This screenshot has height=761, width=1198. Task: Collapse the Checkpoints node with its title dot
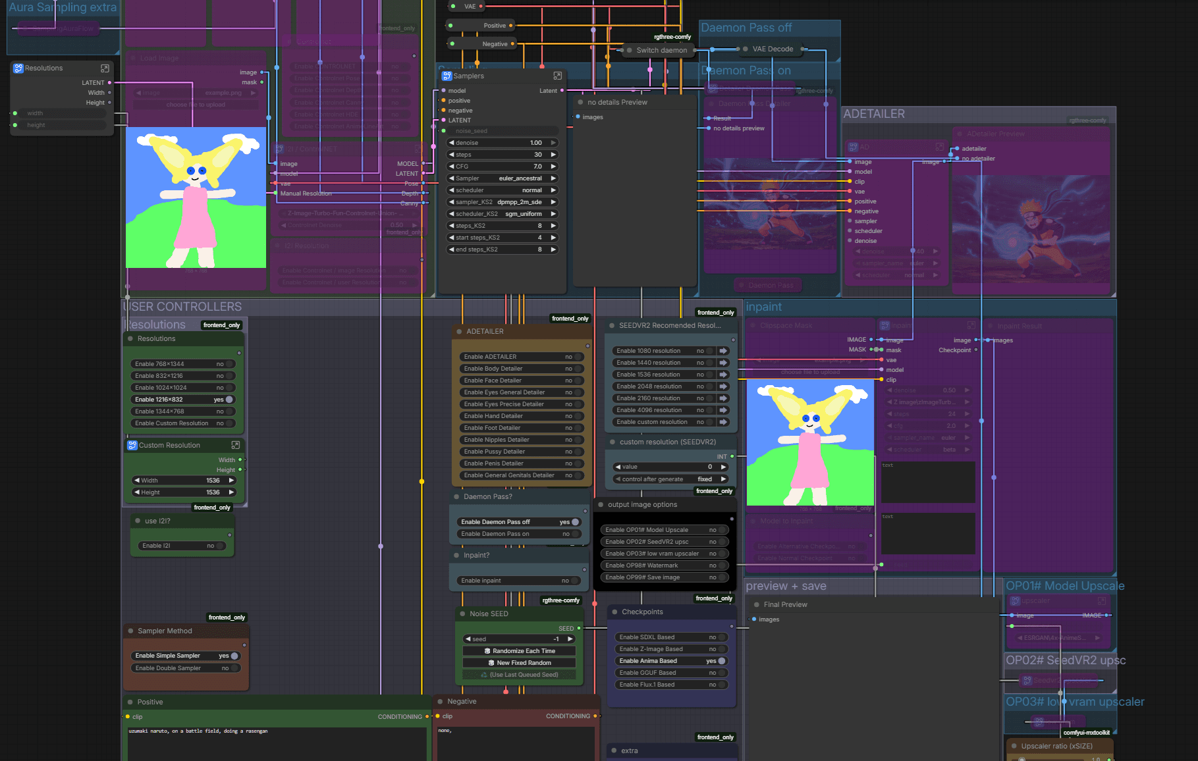614,612
